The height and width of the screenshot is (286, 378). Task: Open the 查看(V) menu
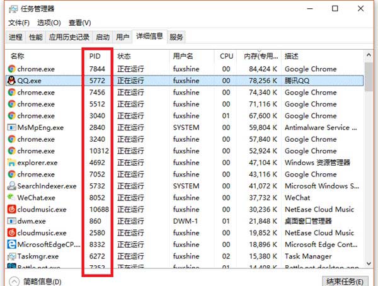pyautogui.click(x=80, y=23)
